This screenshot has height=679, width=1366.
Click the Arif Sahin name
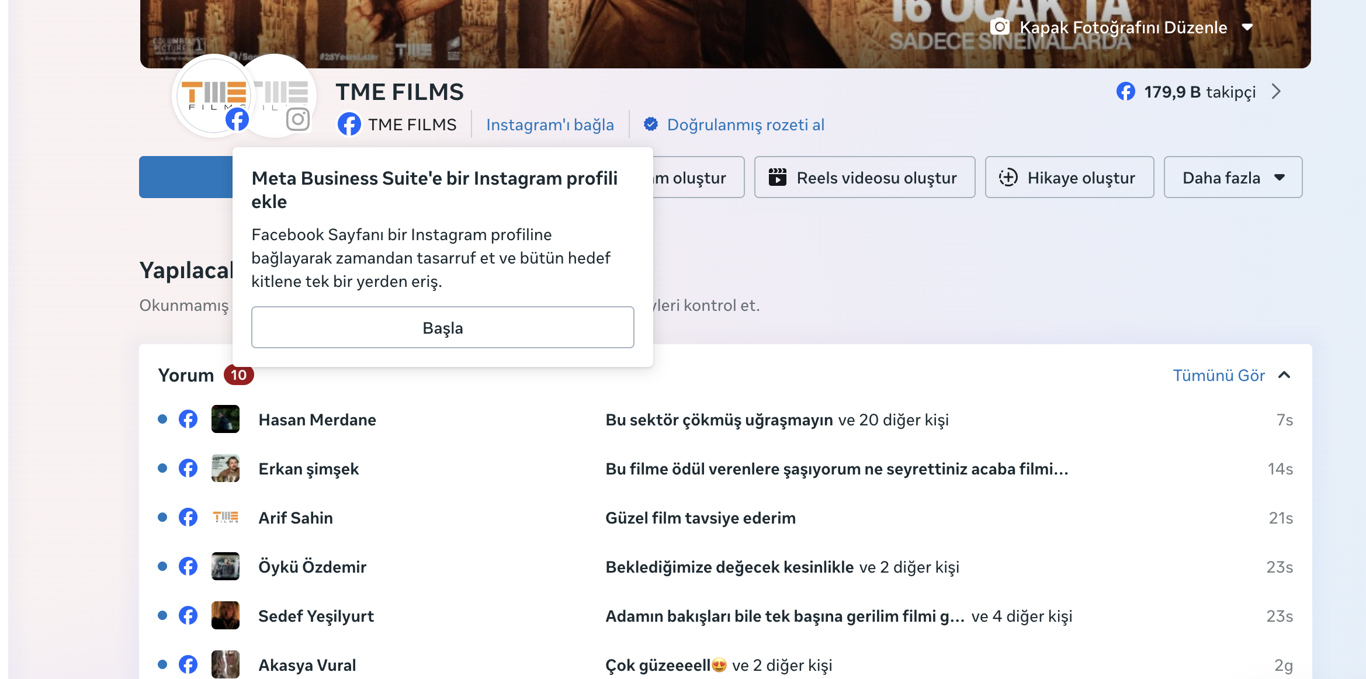pyautogui.click(x=296, y=518)
